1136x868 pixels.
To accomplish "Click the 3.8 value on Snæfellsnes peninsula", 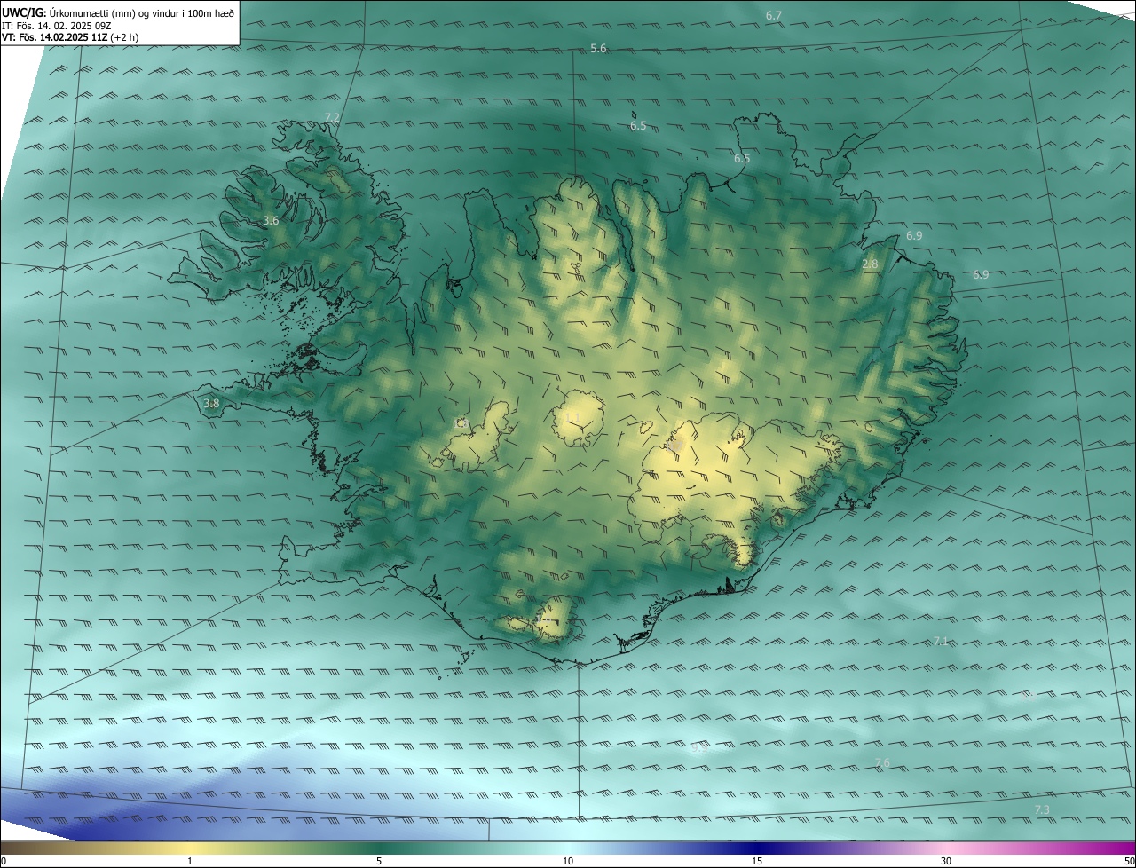I will (x=211, y=404).
